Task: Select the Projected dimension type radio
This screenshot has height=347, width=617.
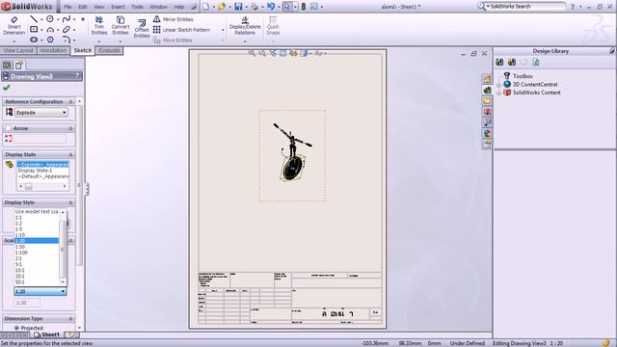Action: click(x=16, y=328)
